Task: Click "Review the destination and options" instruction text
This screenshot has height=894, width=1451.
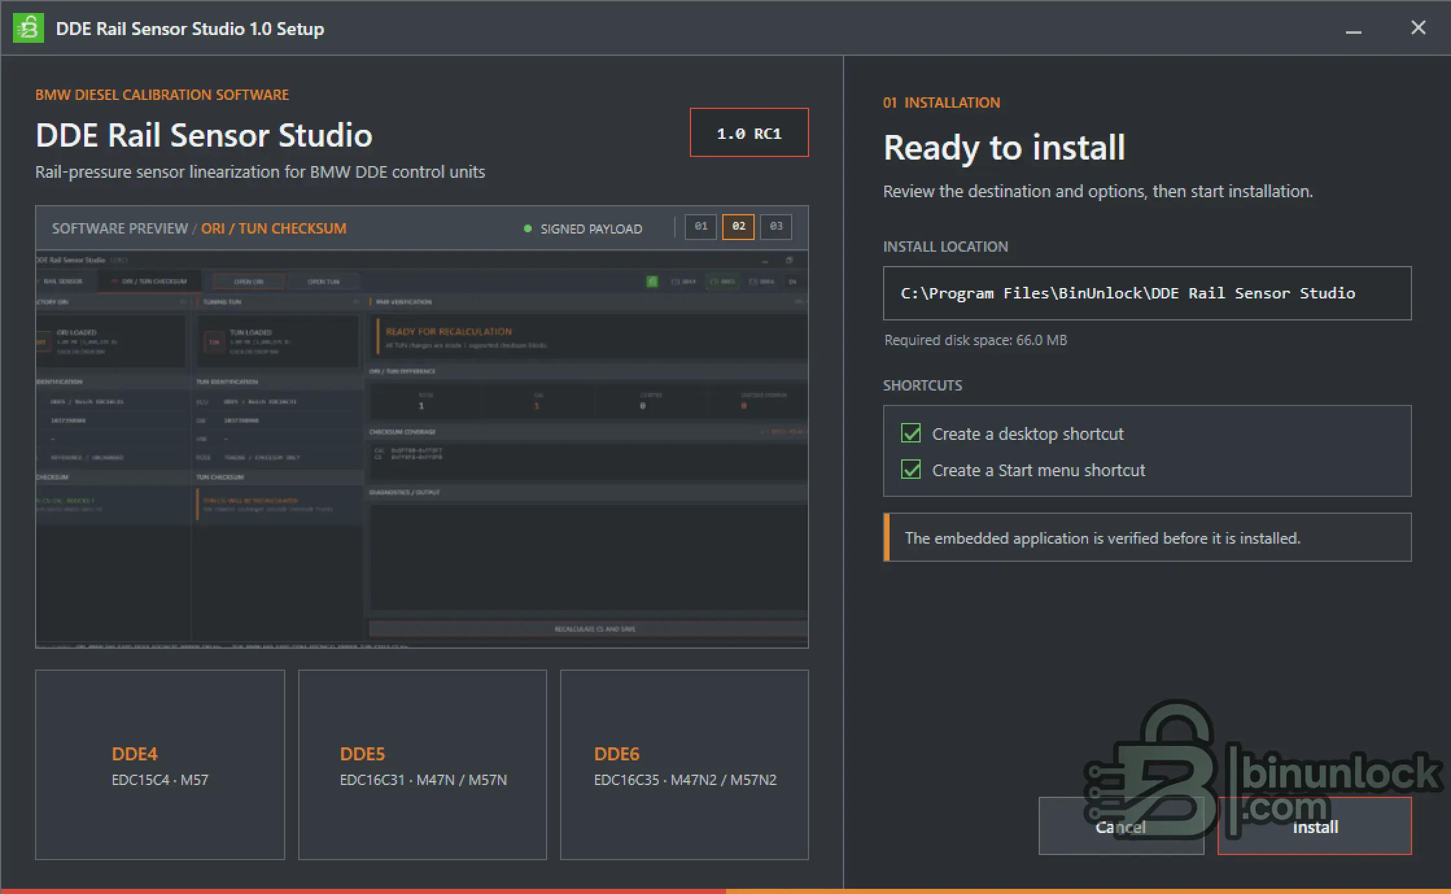Action: coord(1098,191)
